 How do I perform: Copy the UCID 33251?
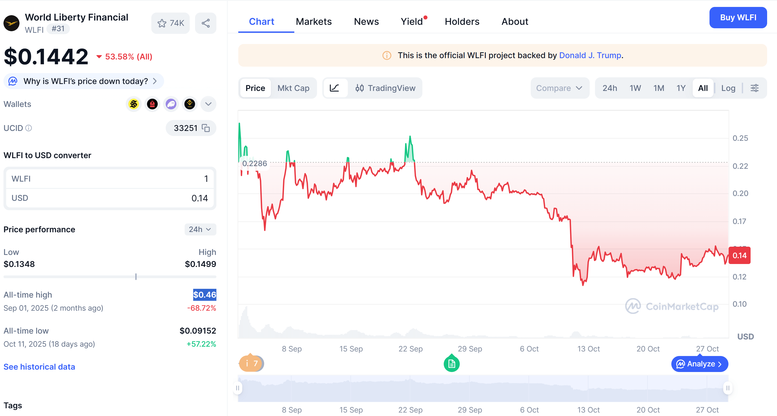coord(206,128)
